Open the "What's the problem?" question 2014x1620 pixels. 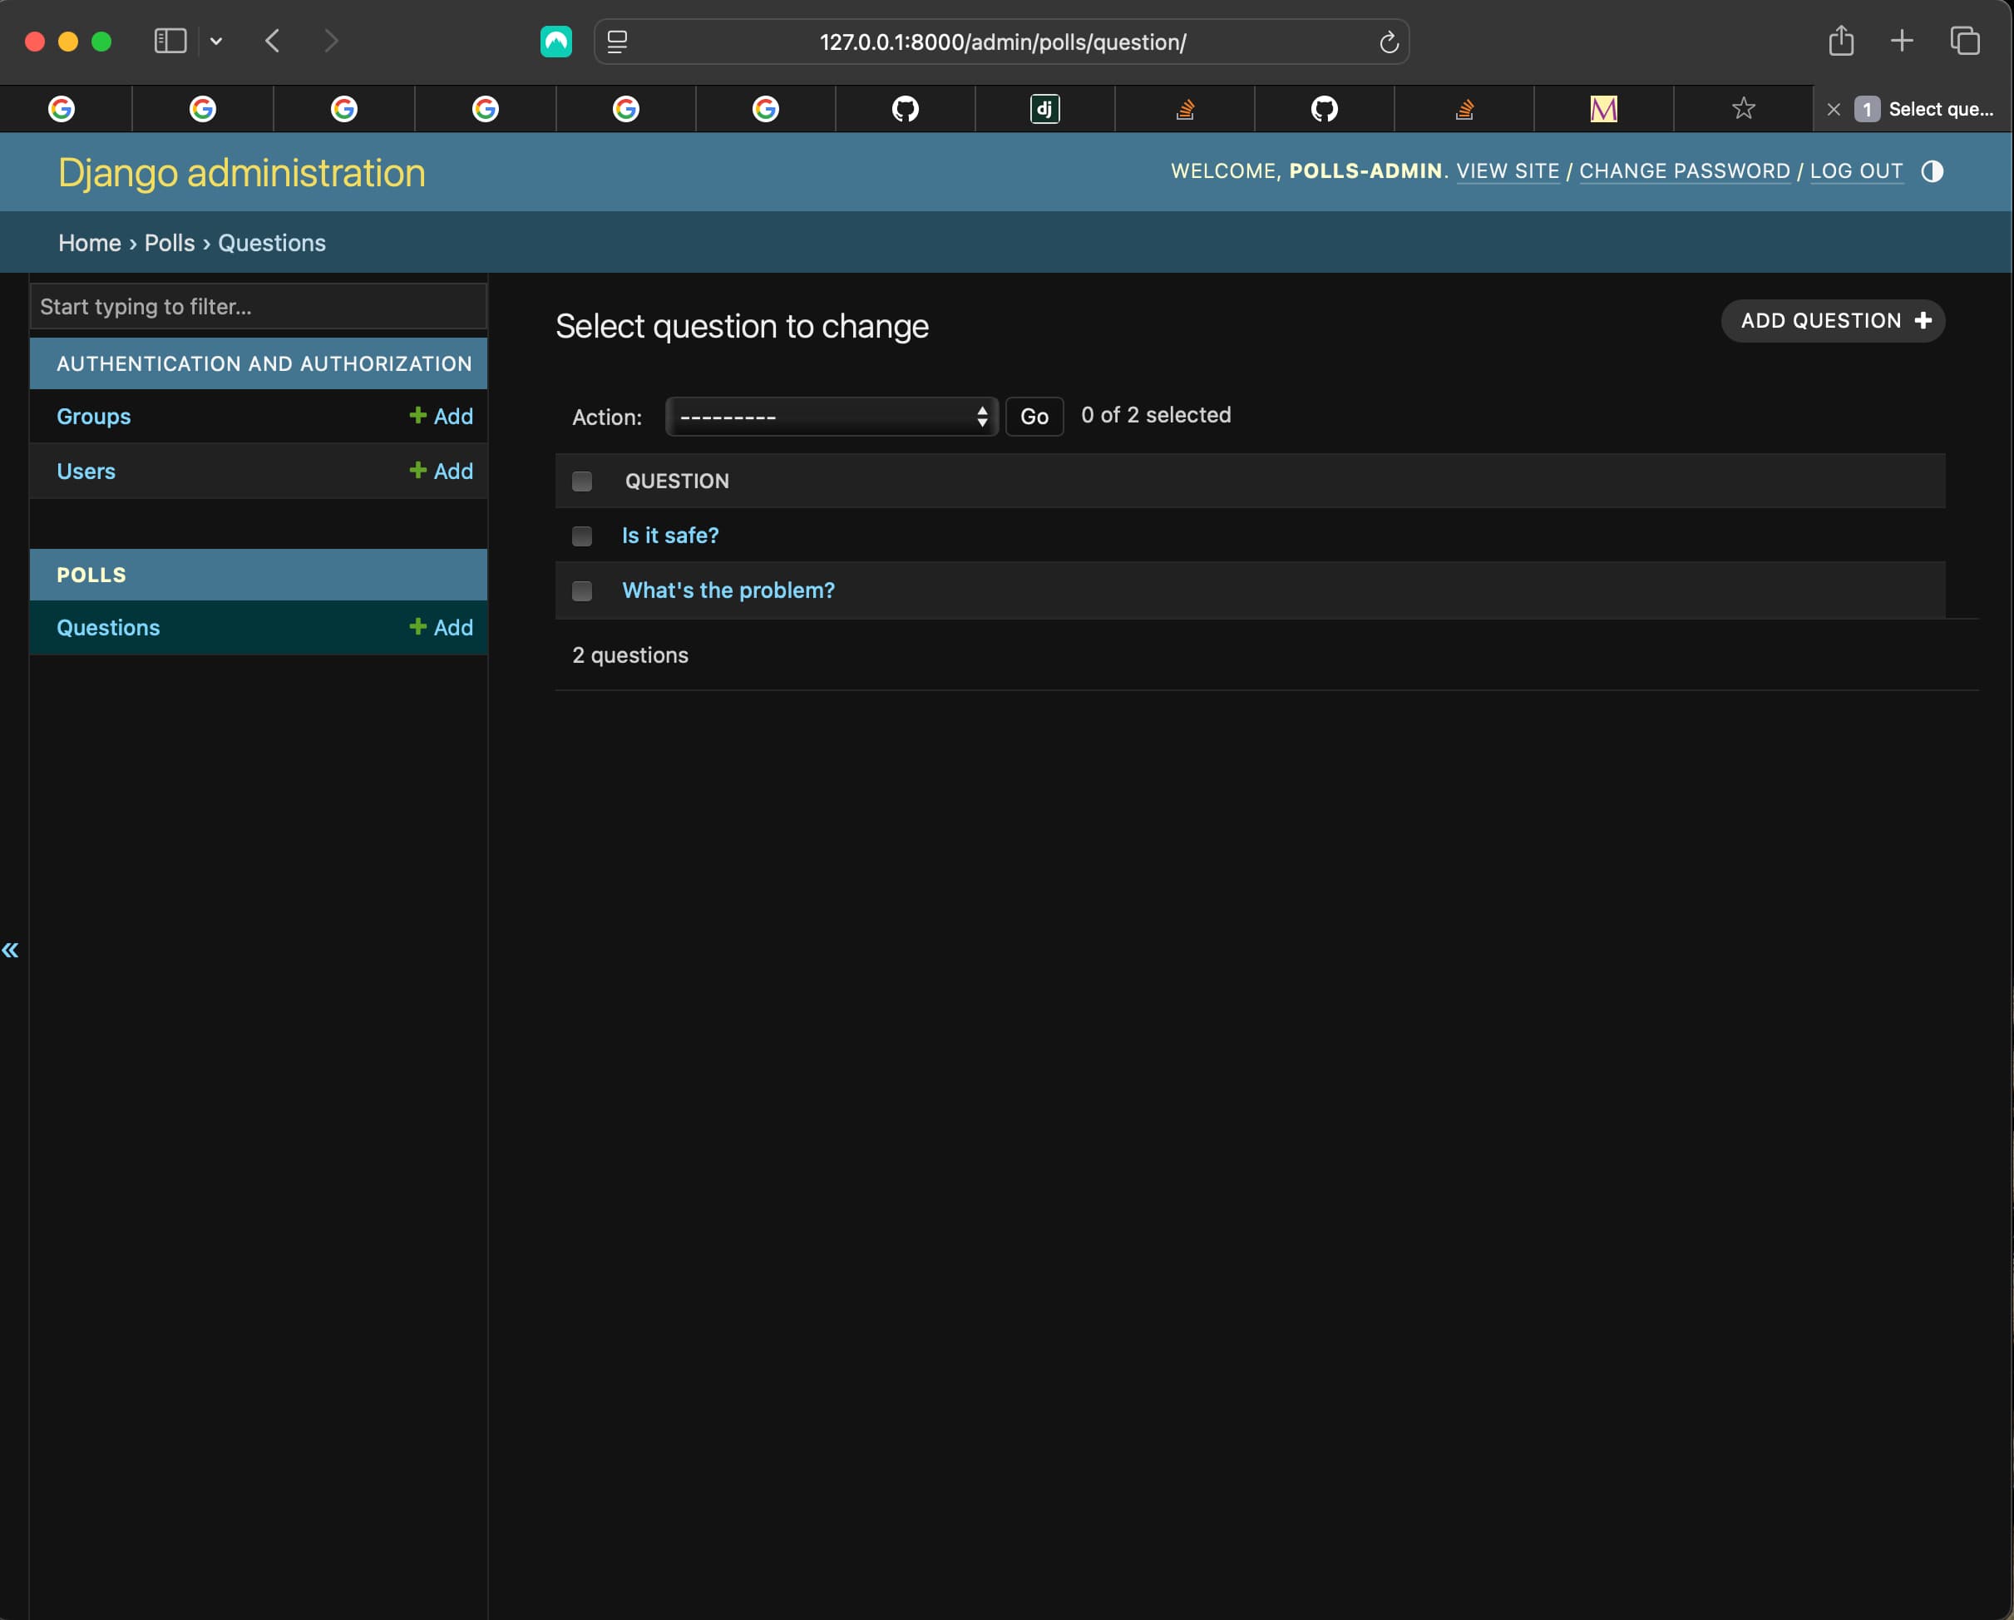[x=728, y=591]
